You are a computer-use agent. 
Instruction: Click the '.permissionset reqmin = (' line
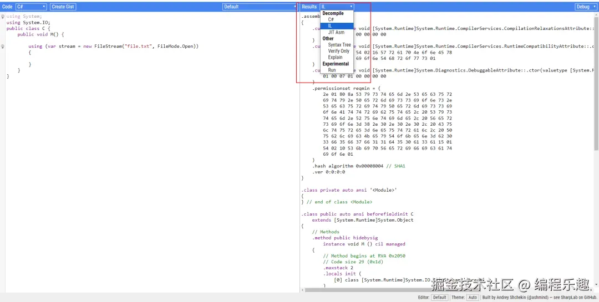click(x=347, y=88)
